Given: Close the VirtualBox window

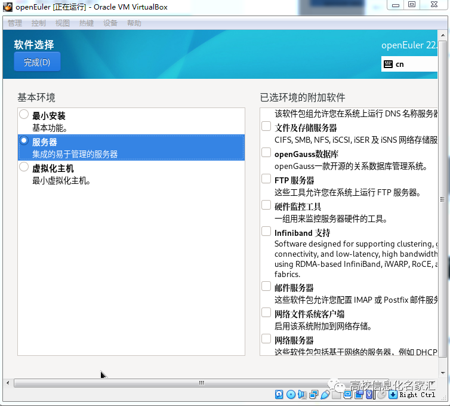Looking at the screenshot, I should (x=434, y=5).
